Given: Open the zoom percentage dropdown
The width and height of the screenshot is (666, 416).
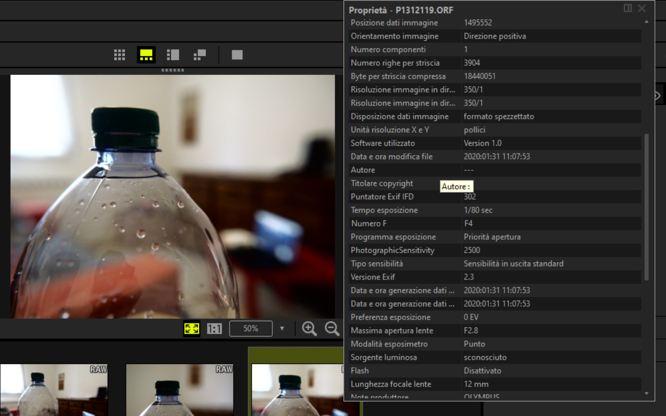Looking at the screenshot, I should click(x=282, y=329).
